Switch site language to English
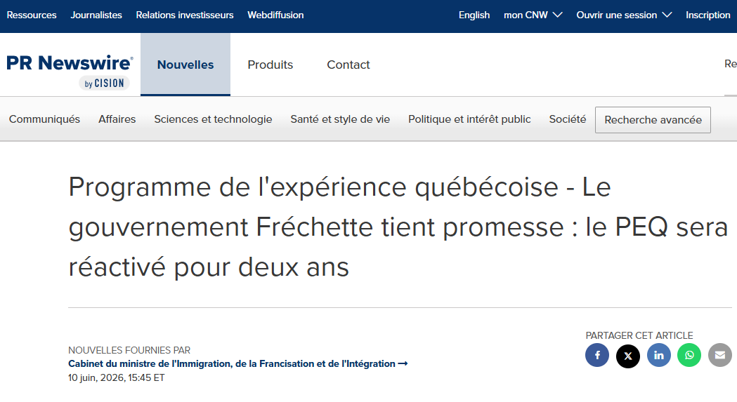The width and height of the screenshot is (737, 402). point(474,15)
